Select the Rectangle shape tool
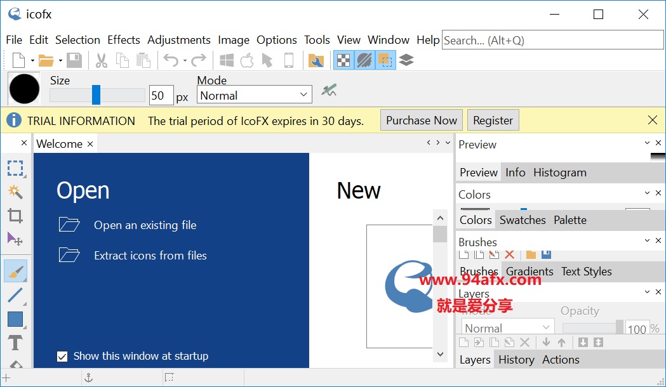 pos(15,319)
